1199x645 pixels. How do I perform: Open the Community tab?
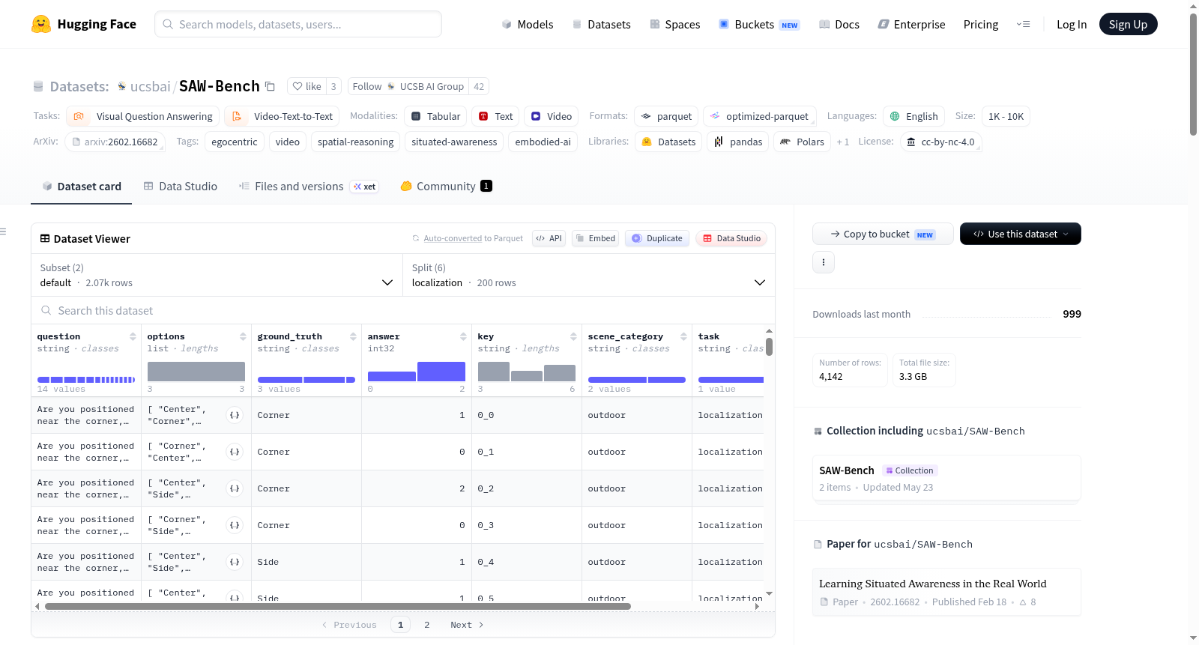point(447,187)
